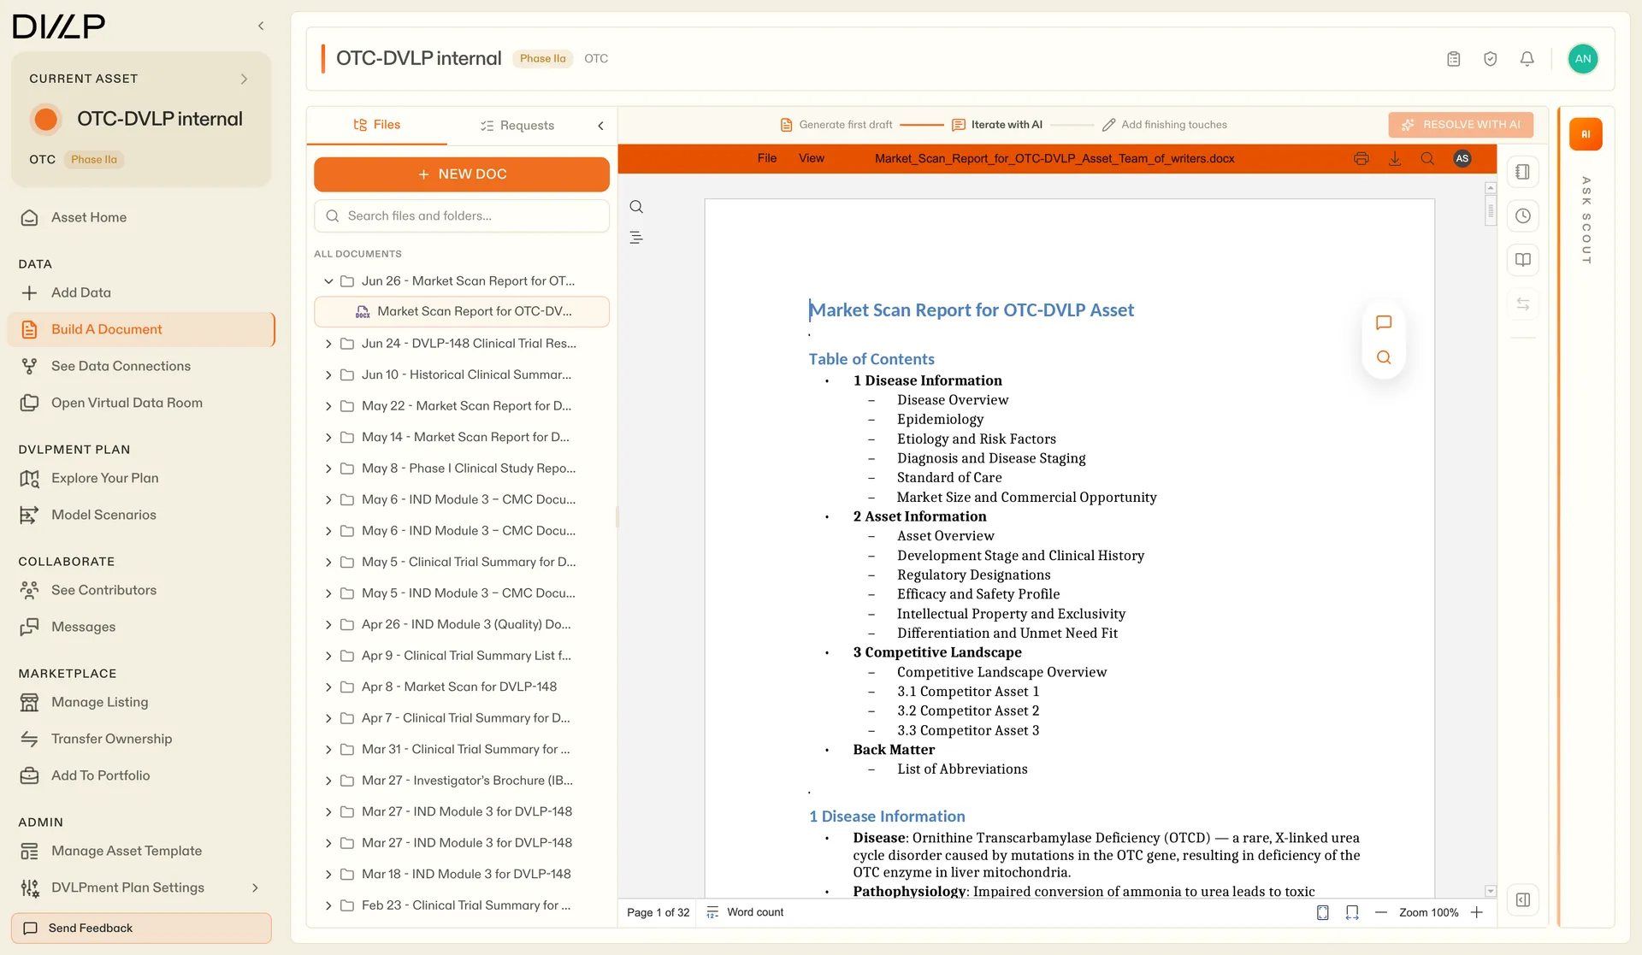
Task: Open Explore Your Plan
Action: [141, 479]
